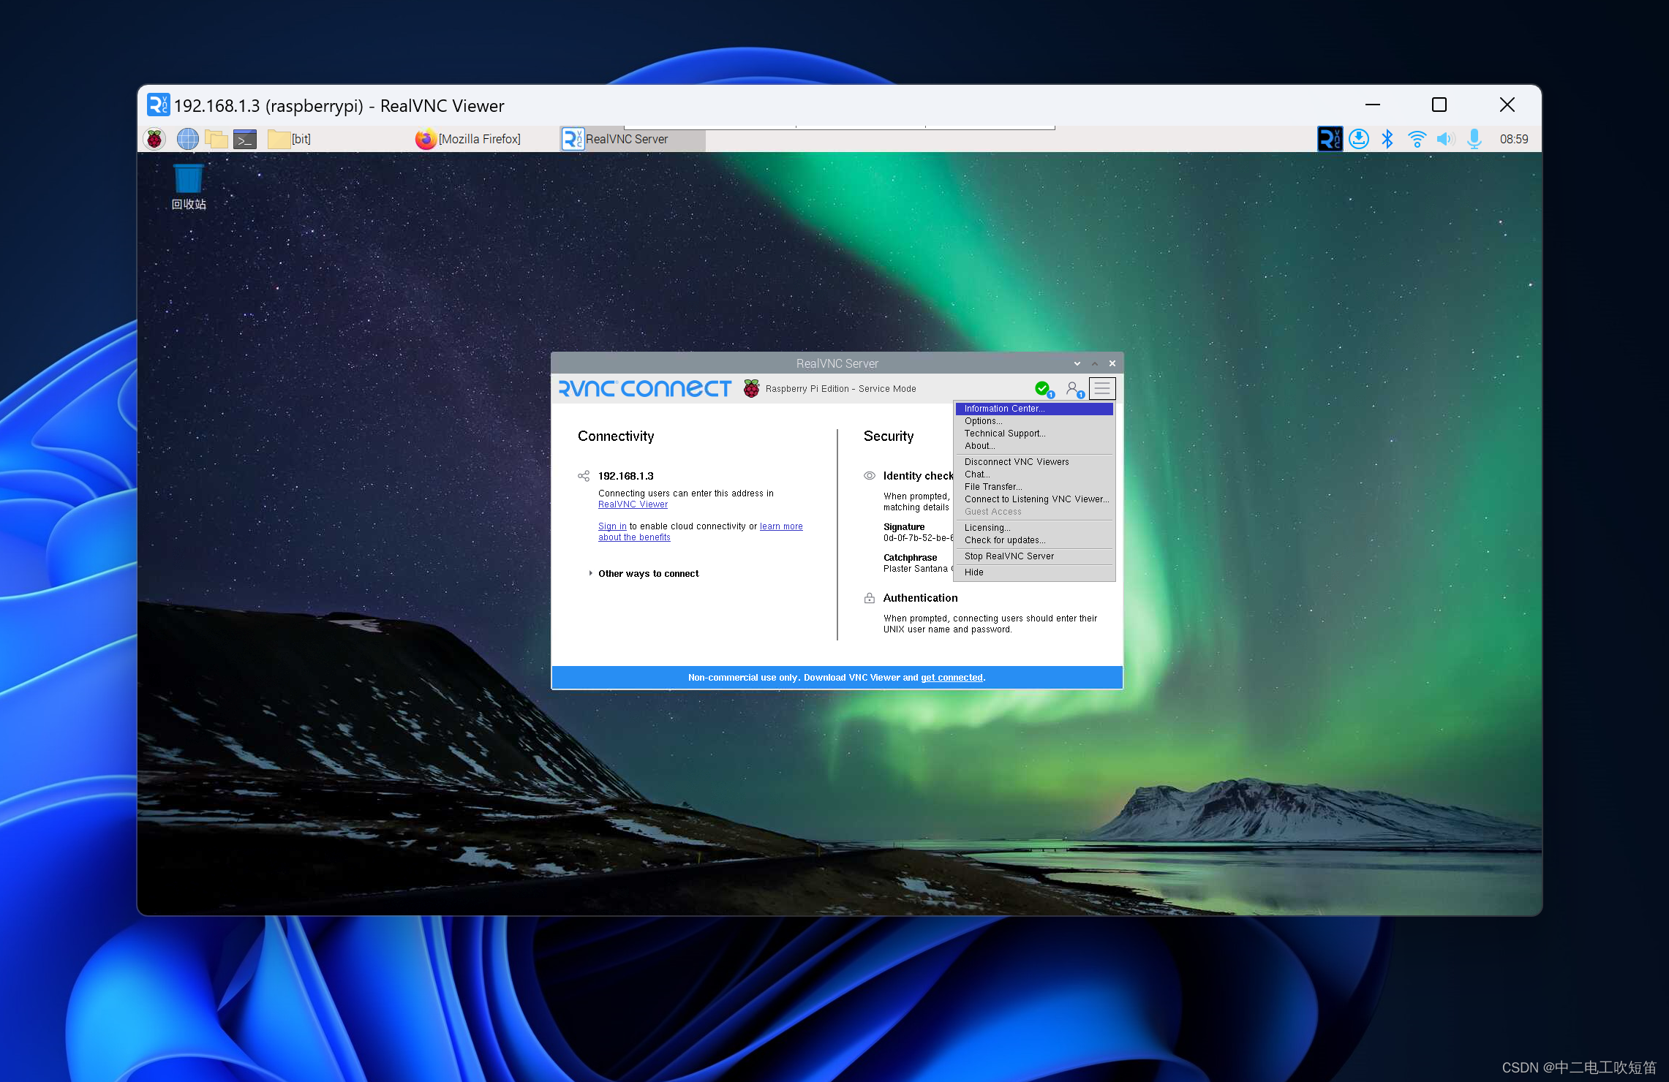Close the hamburger menu button
This screenshot has height=1082, width=1669.
click(x=1102, y=388)
